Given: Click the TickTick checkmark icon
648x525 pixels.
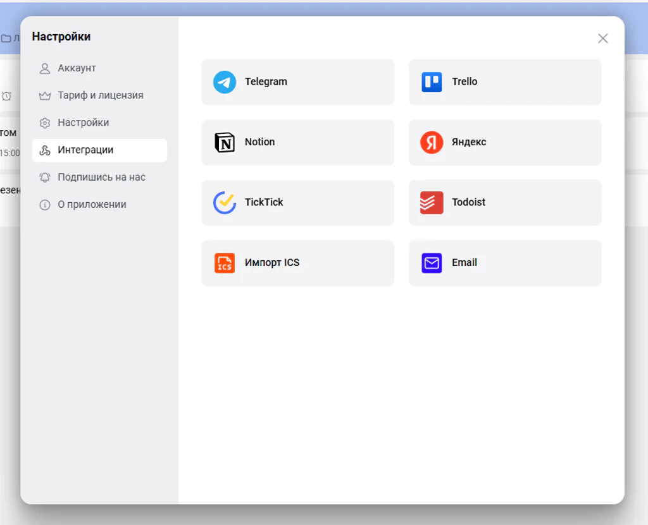Looking at the screenshot, I should pyautogui.click(x=225, y=203).
